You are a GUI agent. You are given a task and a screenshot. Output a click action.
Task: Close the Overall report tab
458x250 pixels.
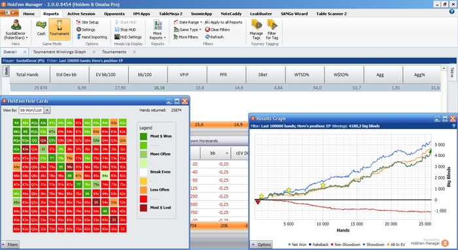pos(25,52)
